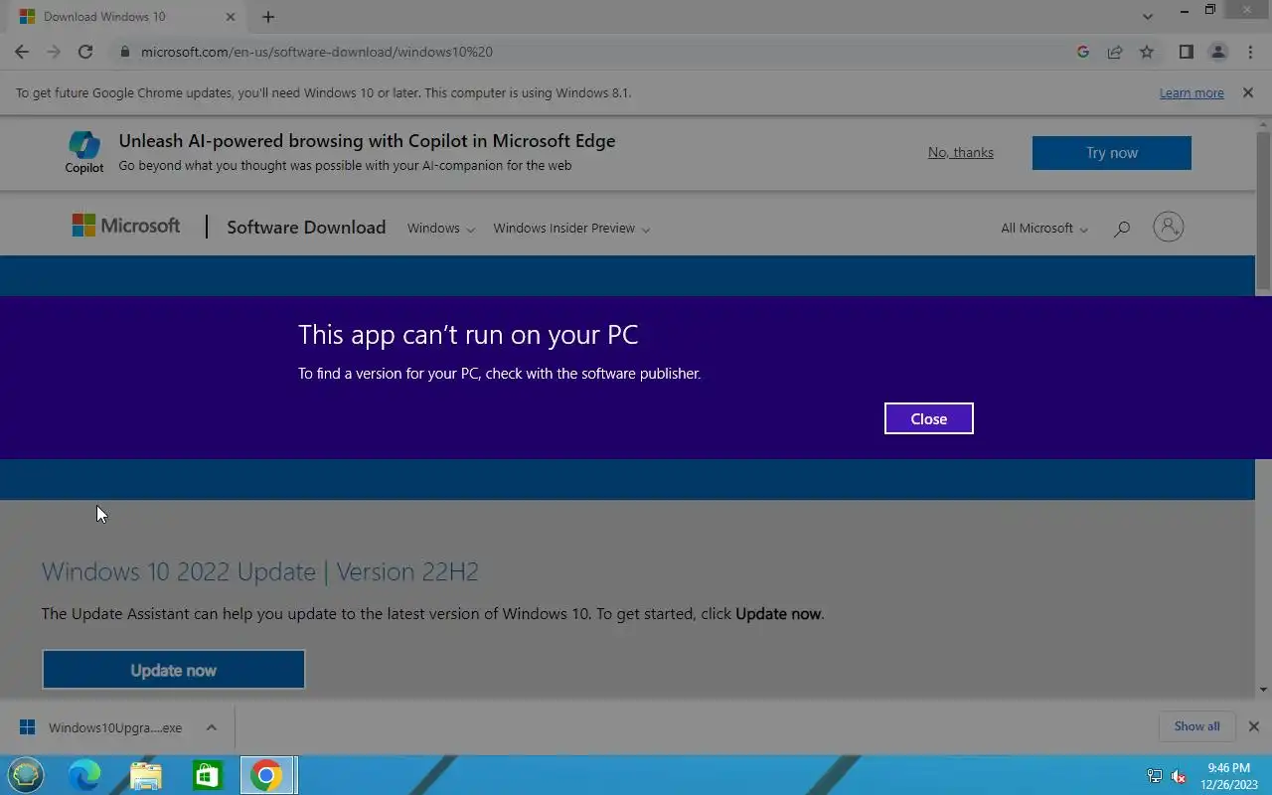
Task: Open the Learn more link in Chrome infobar
Action: pos(1191,92)
